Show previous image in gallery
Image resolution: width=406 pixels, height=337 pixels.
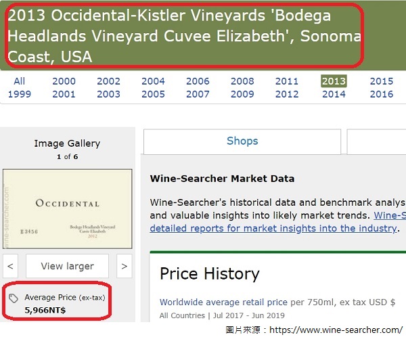[x=10, y=266]
